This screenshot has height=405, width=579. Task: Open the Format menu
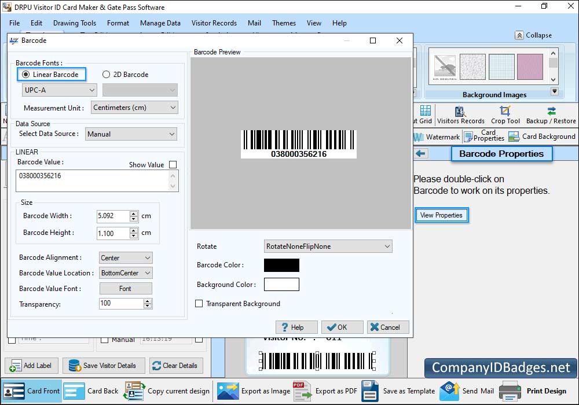click(x=118, y=23)
